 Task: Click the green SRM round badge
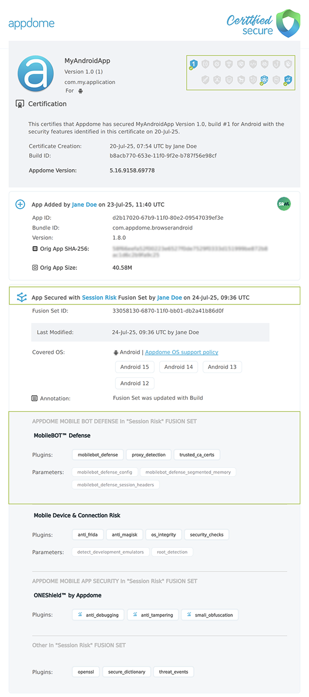283,204
